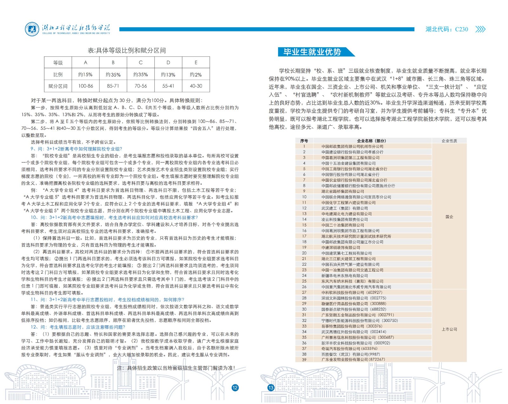Select row '凌云科技集团有限责任公司'
The width and height of the screenshot is (508, 404).
point(364,219)
